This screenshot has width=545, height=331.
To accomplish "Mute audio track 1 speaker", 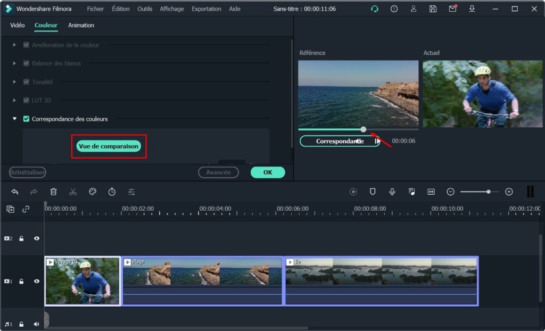I will pyautogui.click(x=37, y=324).
